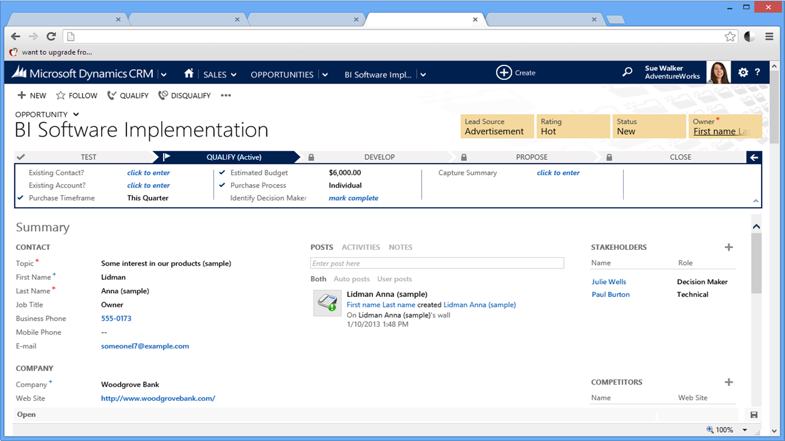Click the save disk icon in footer
Image resolution: width=785 pixels, height=441 pixels.
(754, 415)
